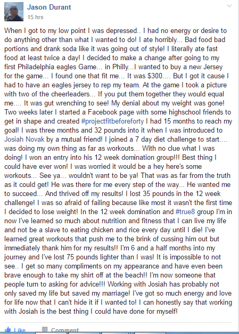Click the Comment label under the post
The image size is (239, 334).
[65, 330]
